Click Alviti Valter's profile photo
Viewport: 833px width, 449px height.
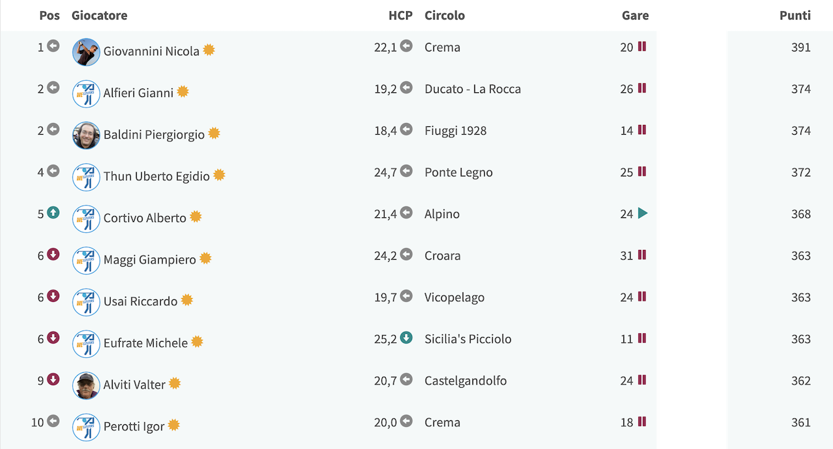point(86,385)
